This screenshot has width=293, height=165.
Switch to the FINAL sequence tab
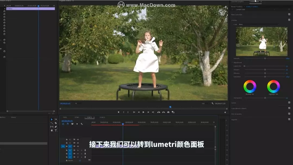(x=65, y=117)
